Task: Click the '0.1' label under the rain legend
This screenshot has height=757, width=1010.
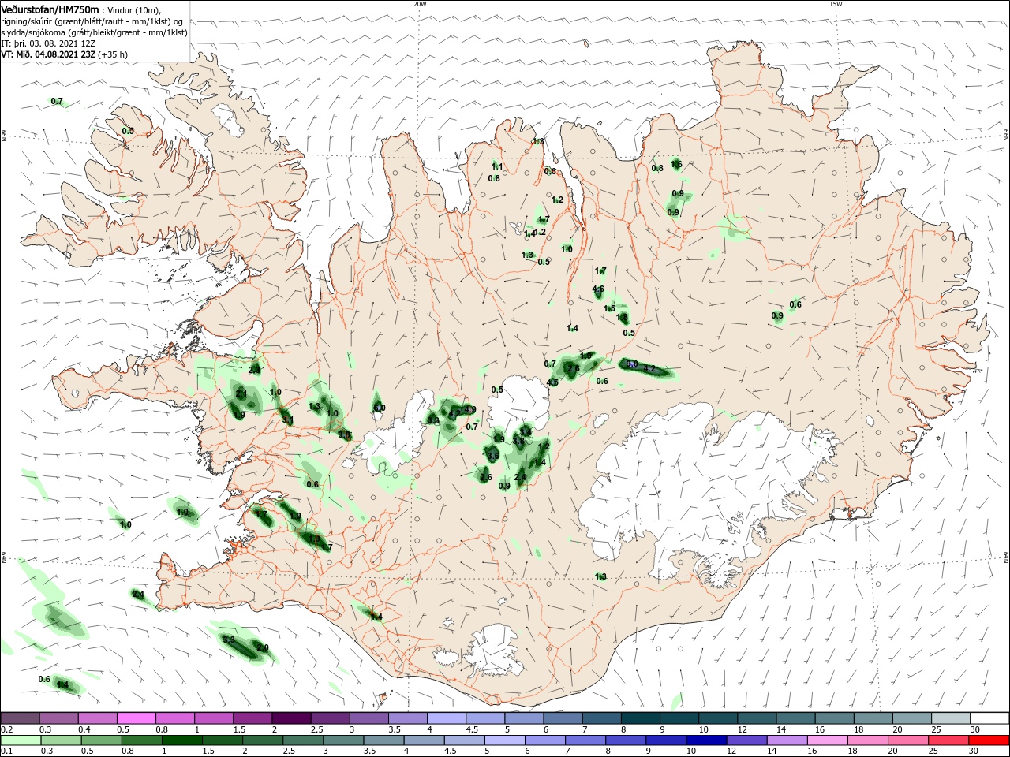Action: [6, 752]
